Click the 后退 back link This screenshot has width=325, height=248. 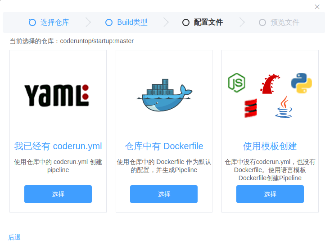point(14,237)
